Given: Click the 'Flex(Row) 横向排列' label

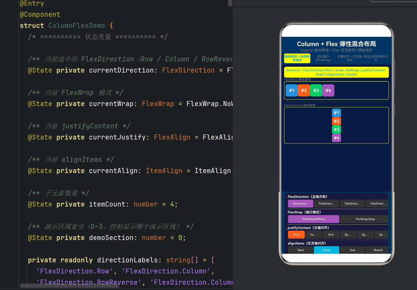Looking at the screenshot, I should pyautogui.click(x=297, y=79).
